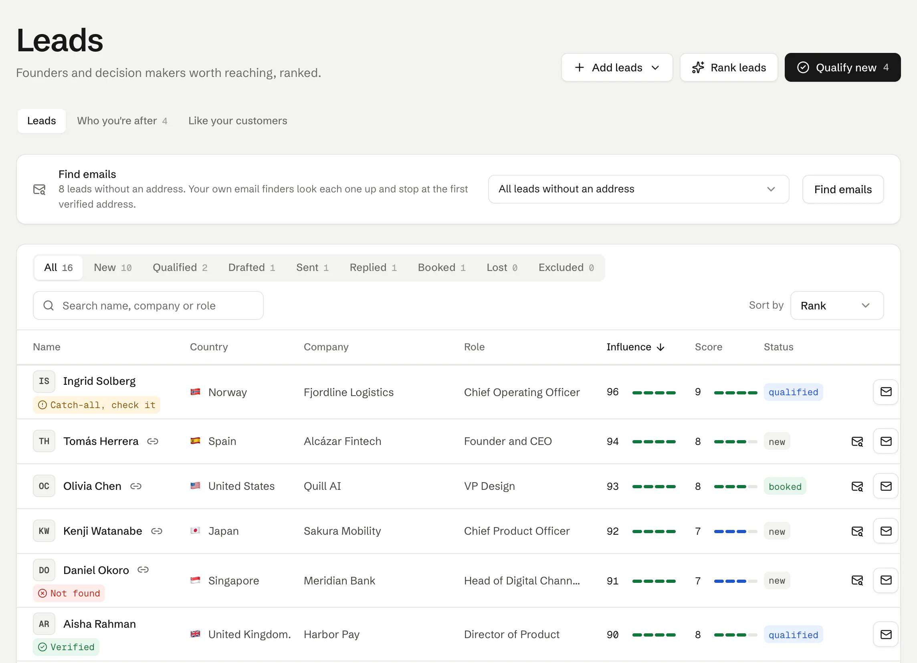Open email composer for Kenji Watanabe
This screenshot has width=917, height=663.
click(x=885, y=531)
